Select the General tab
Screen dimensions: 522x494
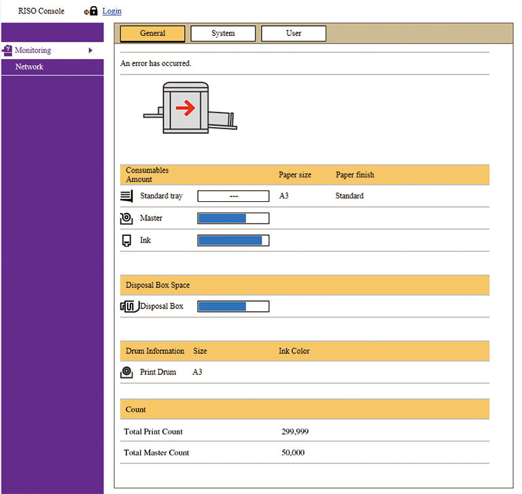(x=152, y=33)
